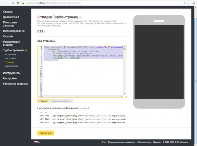
Task: Collapse the Турбо-страницы section
Action: click(x=13, y=50)
